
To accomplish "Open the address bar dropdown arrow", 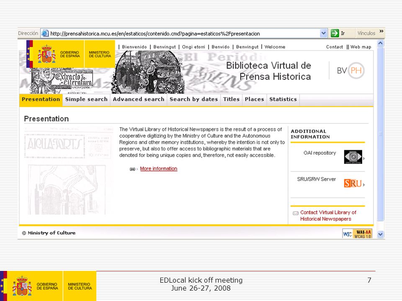I will click(x=324, y=33).
